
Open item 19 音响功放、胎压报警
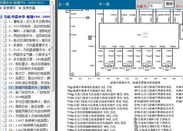[29, 106]
